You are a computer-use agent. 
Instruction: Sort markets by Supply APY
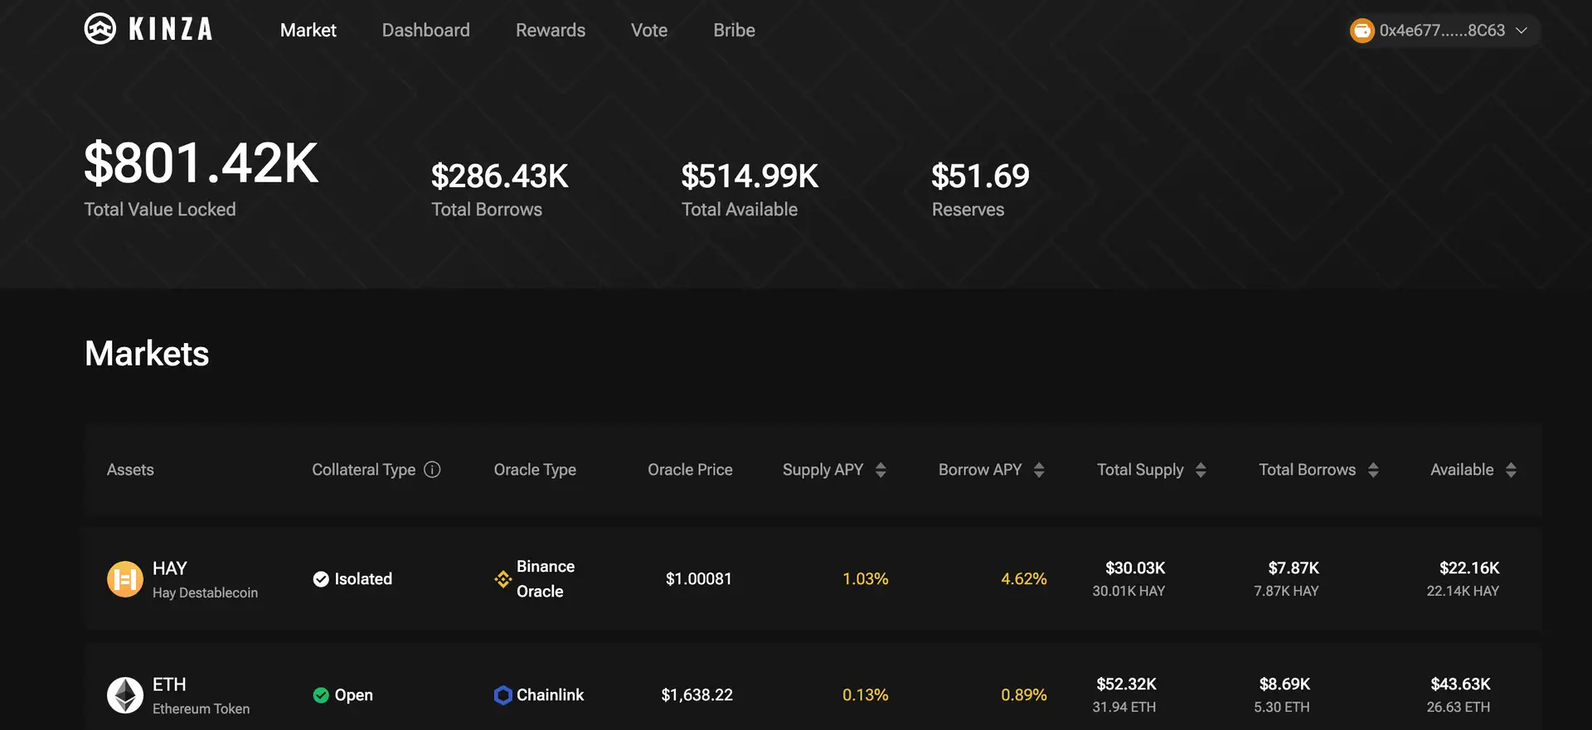tap(881, 470)
